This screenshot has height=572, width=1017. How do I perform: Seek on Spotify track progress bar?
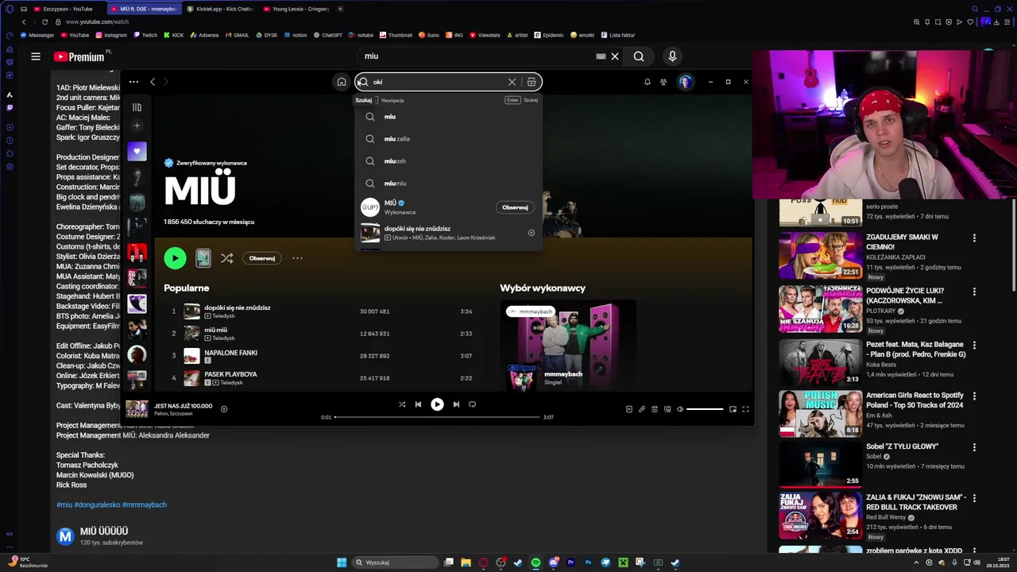click(437, 417)
